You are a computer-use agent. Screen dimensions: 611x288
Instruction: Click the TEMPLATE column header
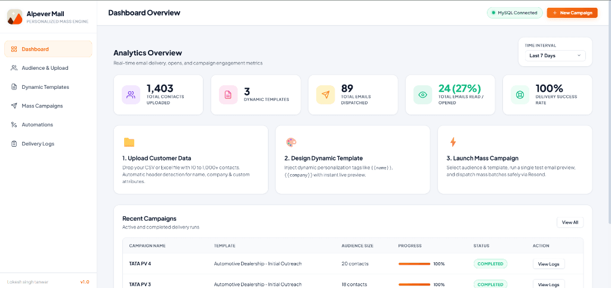tap(225, 246)
